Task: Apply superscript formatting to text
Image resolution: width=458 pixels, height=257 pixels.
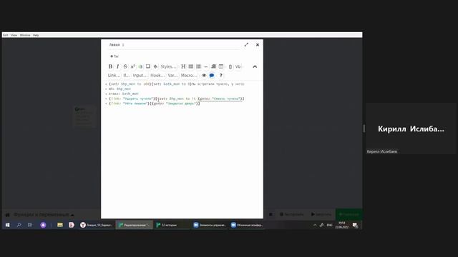Action: tap(132, 66)
